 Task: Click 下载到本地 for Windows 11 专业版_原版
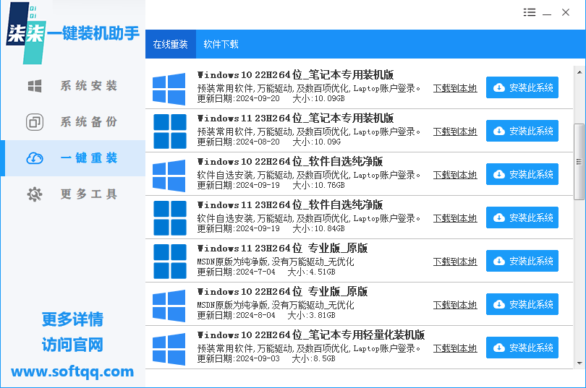coord(455,262)
